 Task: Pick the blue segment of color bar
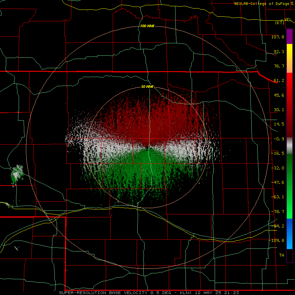click(x=289, y=234)
